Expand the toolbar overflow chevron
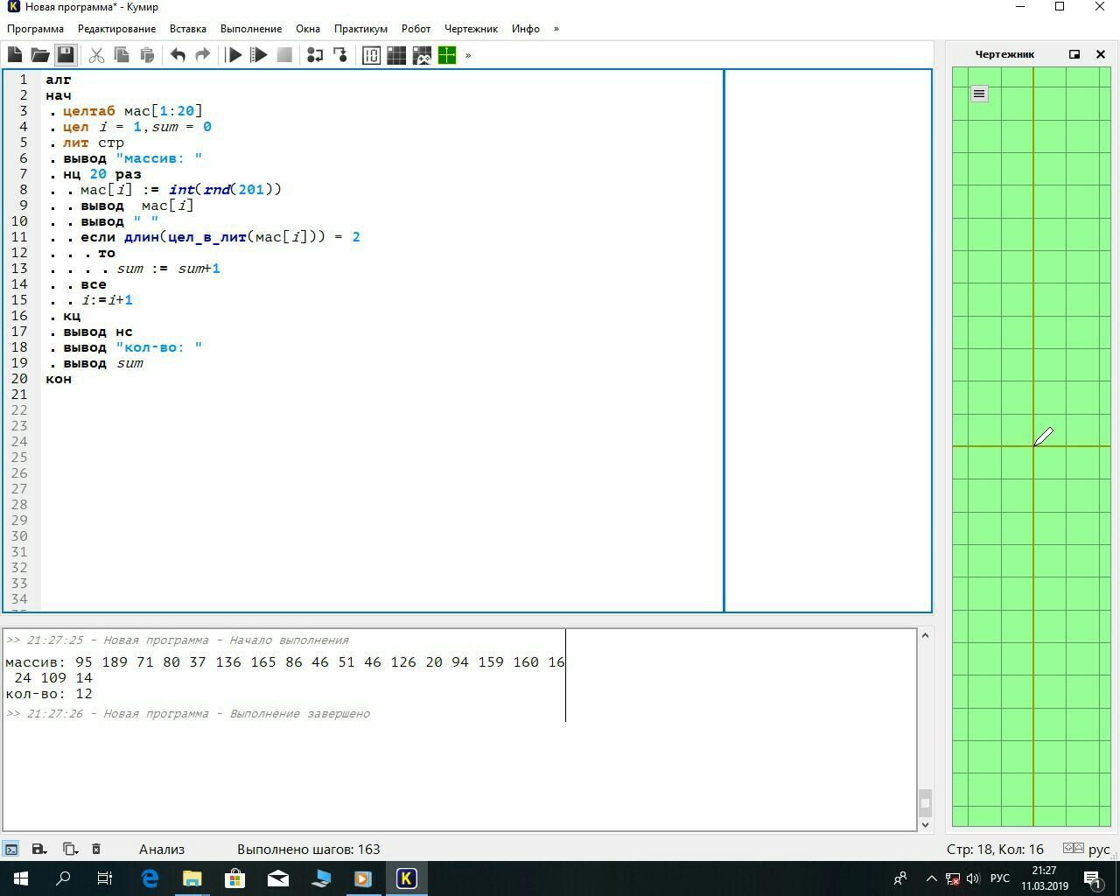This screenshot has width=1120, height=896. pos(468,55)
